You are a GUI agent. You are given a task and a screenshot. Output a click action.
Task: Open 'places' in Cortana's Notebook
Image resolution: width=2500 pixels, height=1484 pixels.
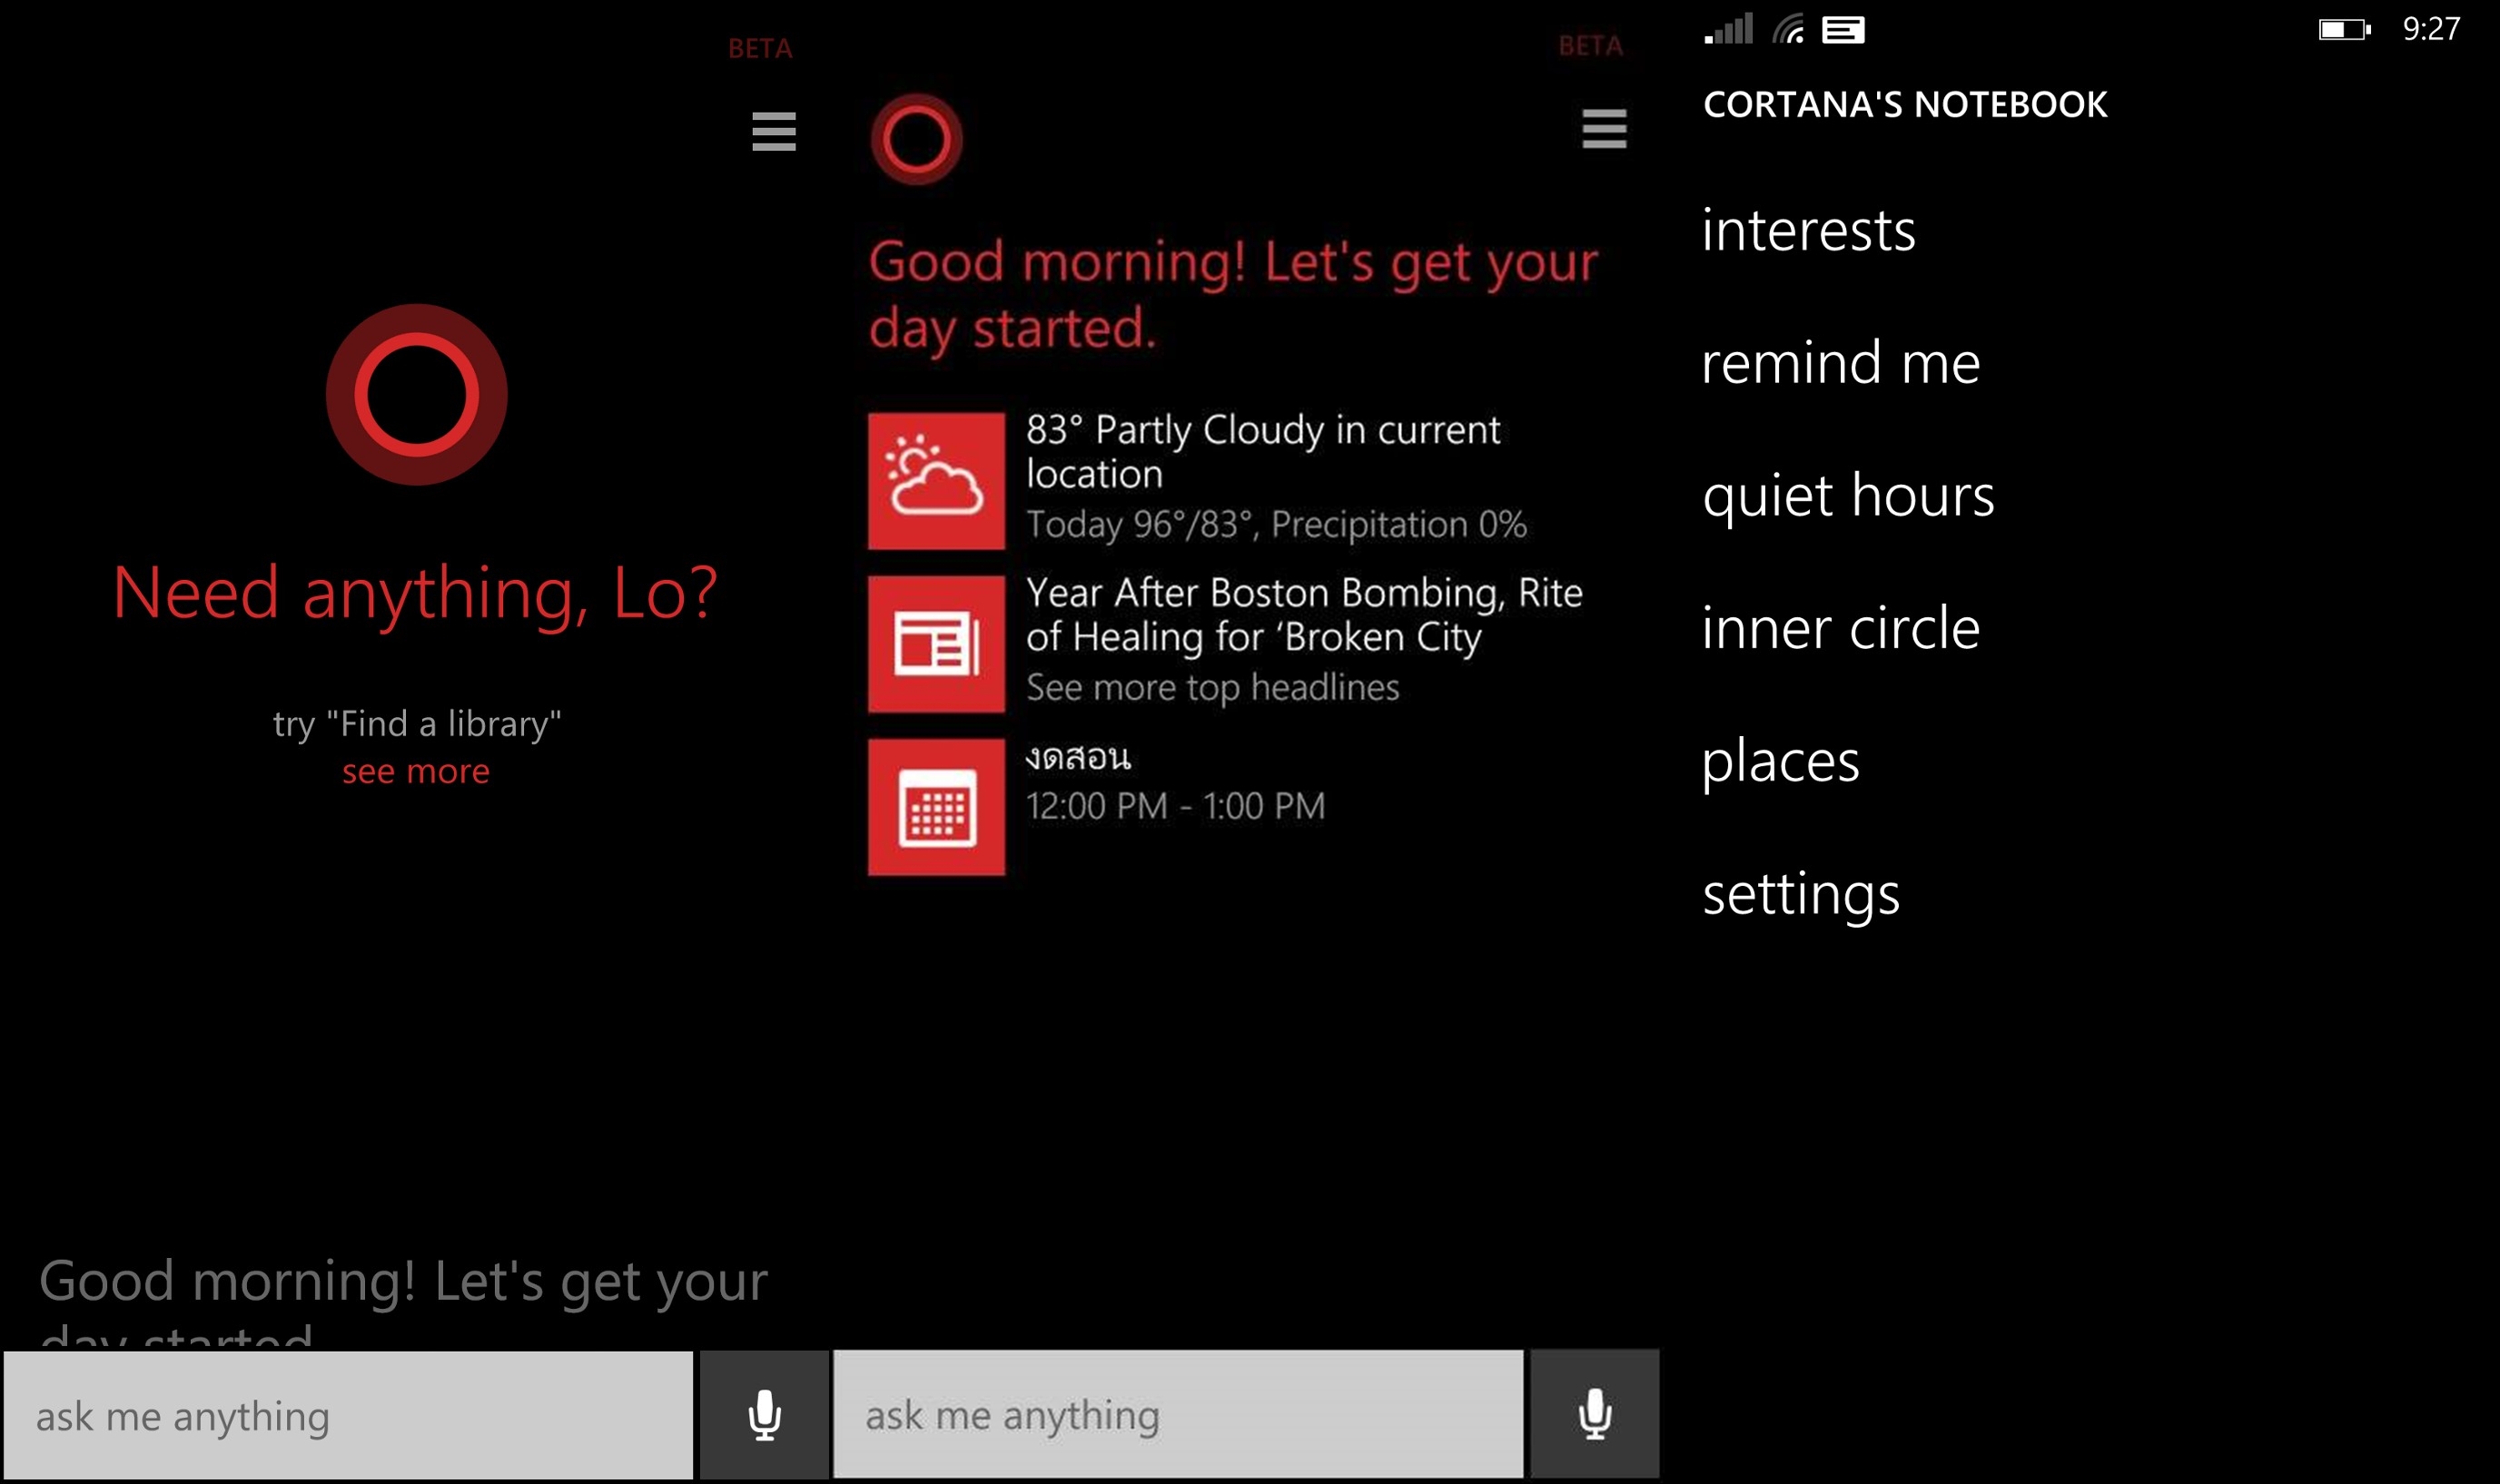tap(1781, 762)
